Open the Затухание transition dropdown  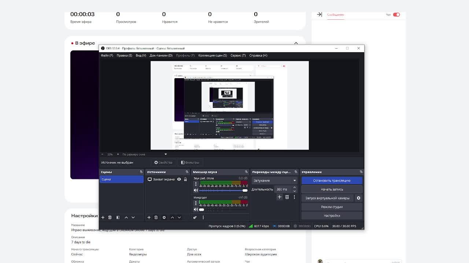coord(274,180)
